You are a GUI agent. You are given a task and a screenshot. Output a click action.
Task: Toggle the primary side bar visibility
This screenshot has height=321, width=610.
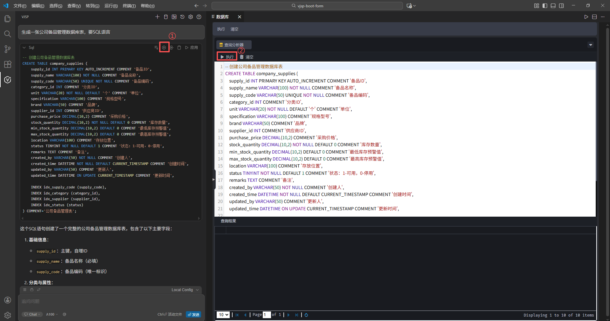pyautogui.click(x=545, y=6)
